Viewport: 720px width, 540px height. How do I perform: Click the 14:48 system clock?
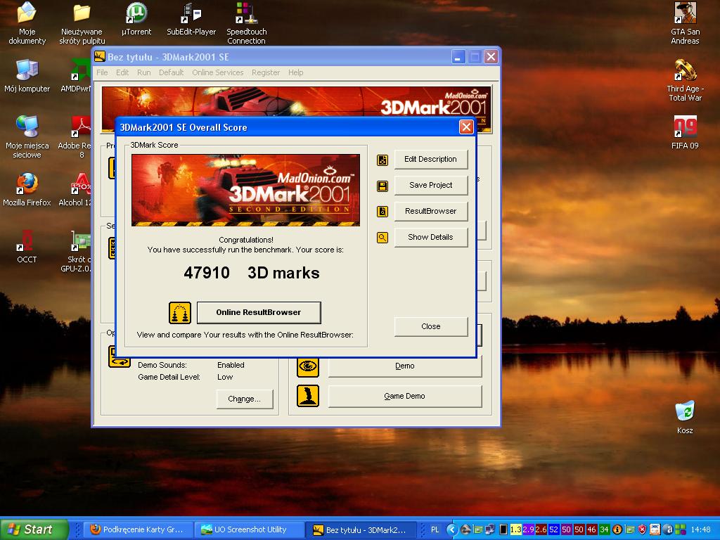pos(700,529)
